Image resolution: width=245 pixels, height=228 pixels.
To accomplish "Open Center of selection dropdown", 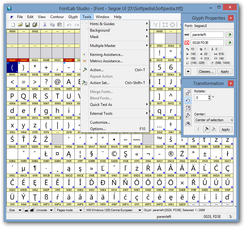I will pyautogui.click(x=213, y=120).
